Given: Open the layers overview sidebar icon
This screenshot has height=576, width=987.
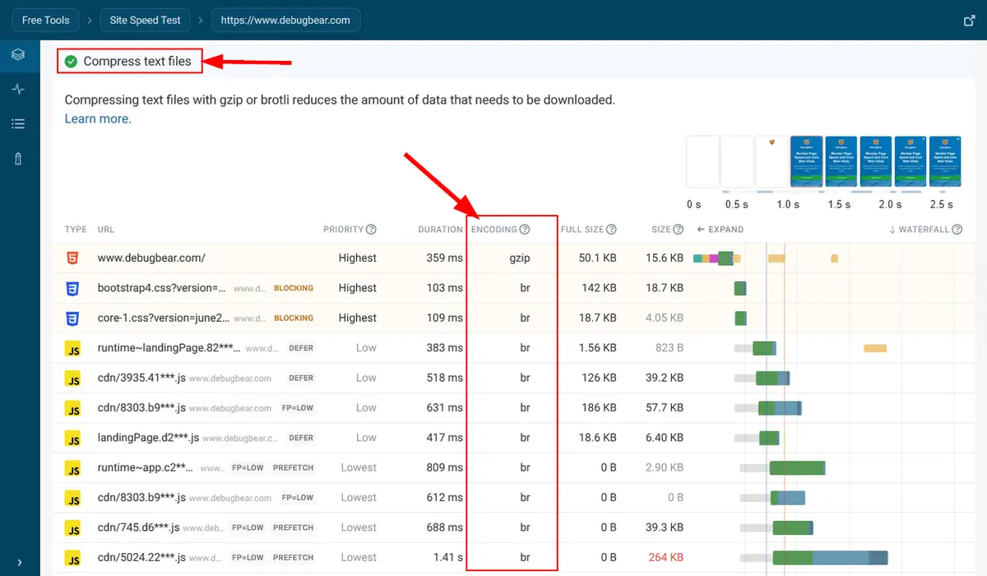Looking at the screenshot, I should tap(18, 55).
